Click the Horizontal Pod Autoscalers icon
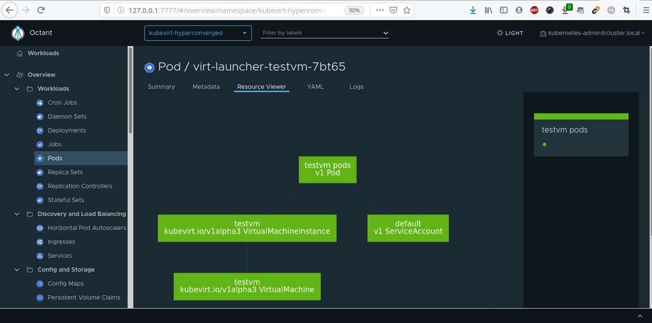Screen dimensions: 652x323 (x=40, y=228)
